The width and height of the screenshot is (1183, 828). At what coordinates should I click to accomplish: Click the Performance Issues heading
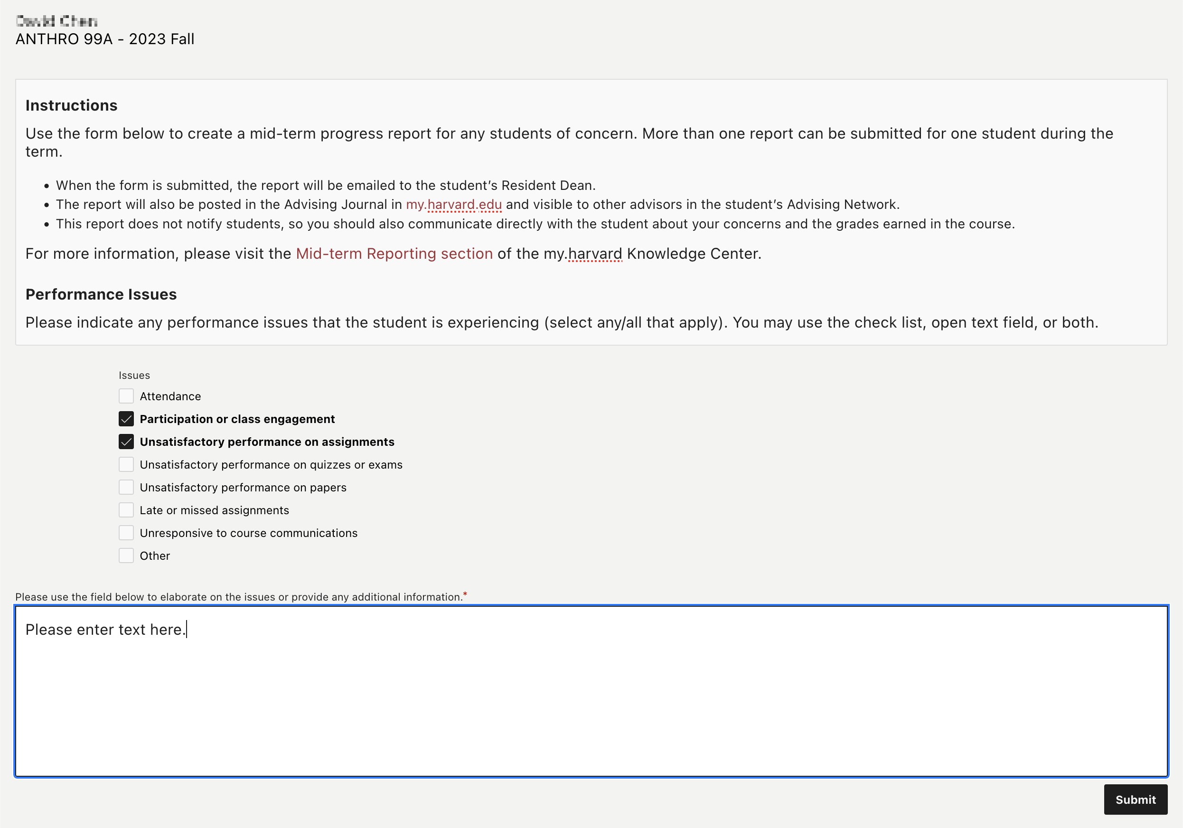[x=101, y=294]
